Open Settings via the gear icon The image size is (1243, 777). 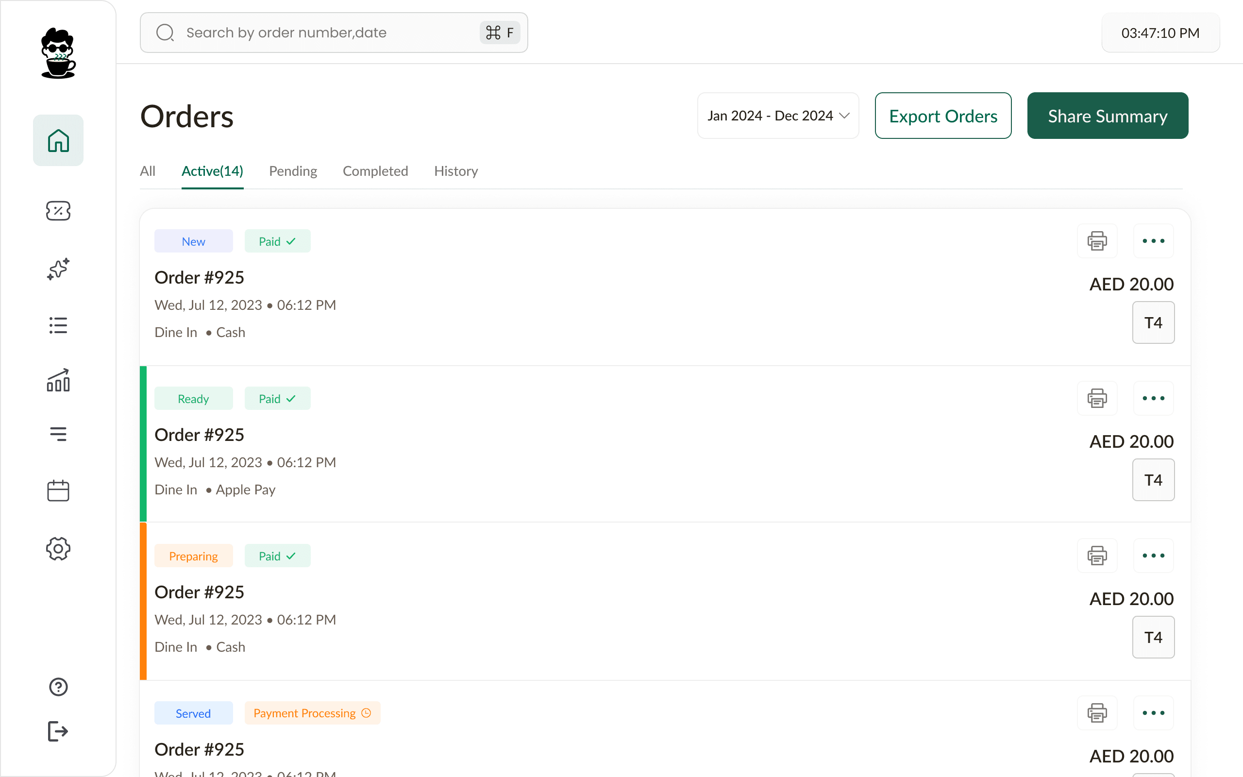coord(58,548)
